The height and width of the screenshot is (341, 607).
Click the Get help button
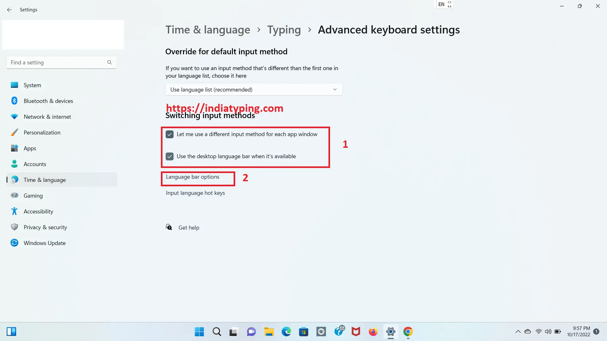(x=189, y=227)
